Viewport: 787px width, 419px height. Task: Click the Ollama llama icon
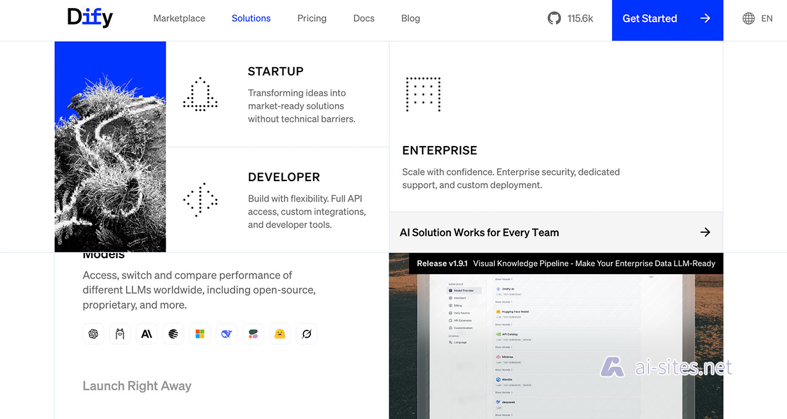click(119, 333)
